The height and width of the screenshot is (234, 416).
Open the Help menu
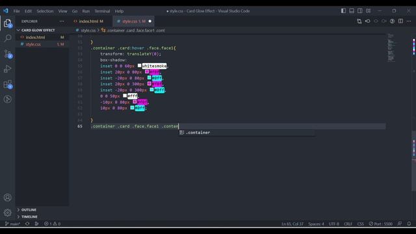pos(119,11)
